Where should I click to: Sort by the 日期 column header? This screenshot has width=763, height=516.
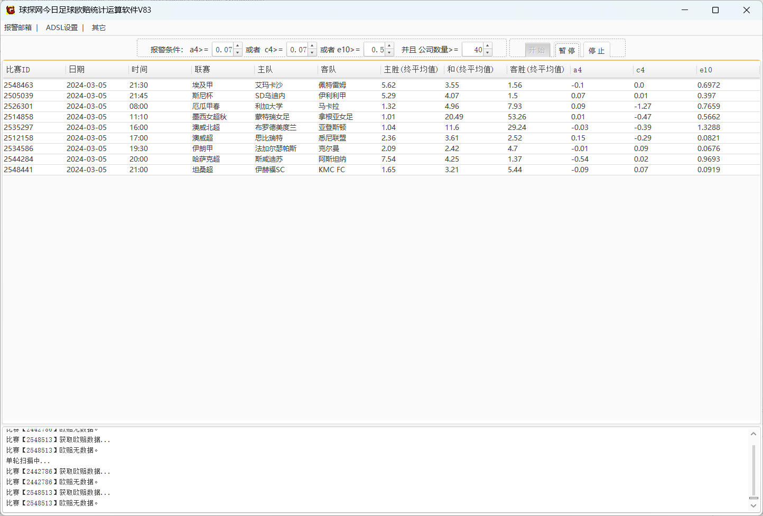coord(97,70)
